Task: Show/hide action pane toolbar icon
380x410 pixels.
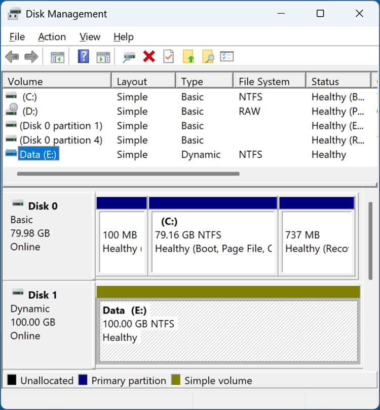Action: point(103,57)
